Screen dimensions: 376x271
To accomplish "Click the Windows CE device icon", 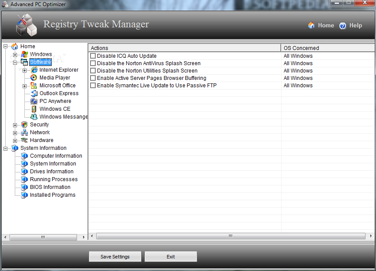I will click(x=34, y=109).
